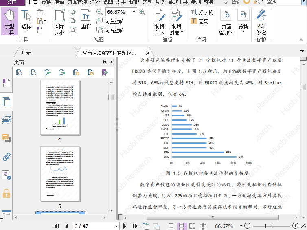Open the Security lock sidebar panel
This screenshot has height=230, width=307.
click(x=6, y=193)
